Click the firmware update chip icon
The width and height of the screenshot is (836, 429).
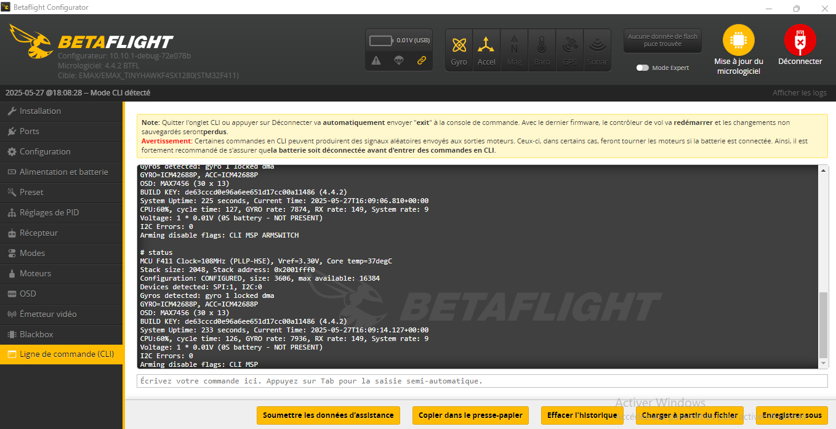[738, 41]
